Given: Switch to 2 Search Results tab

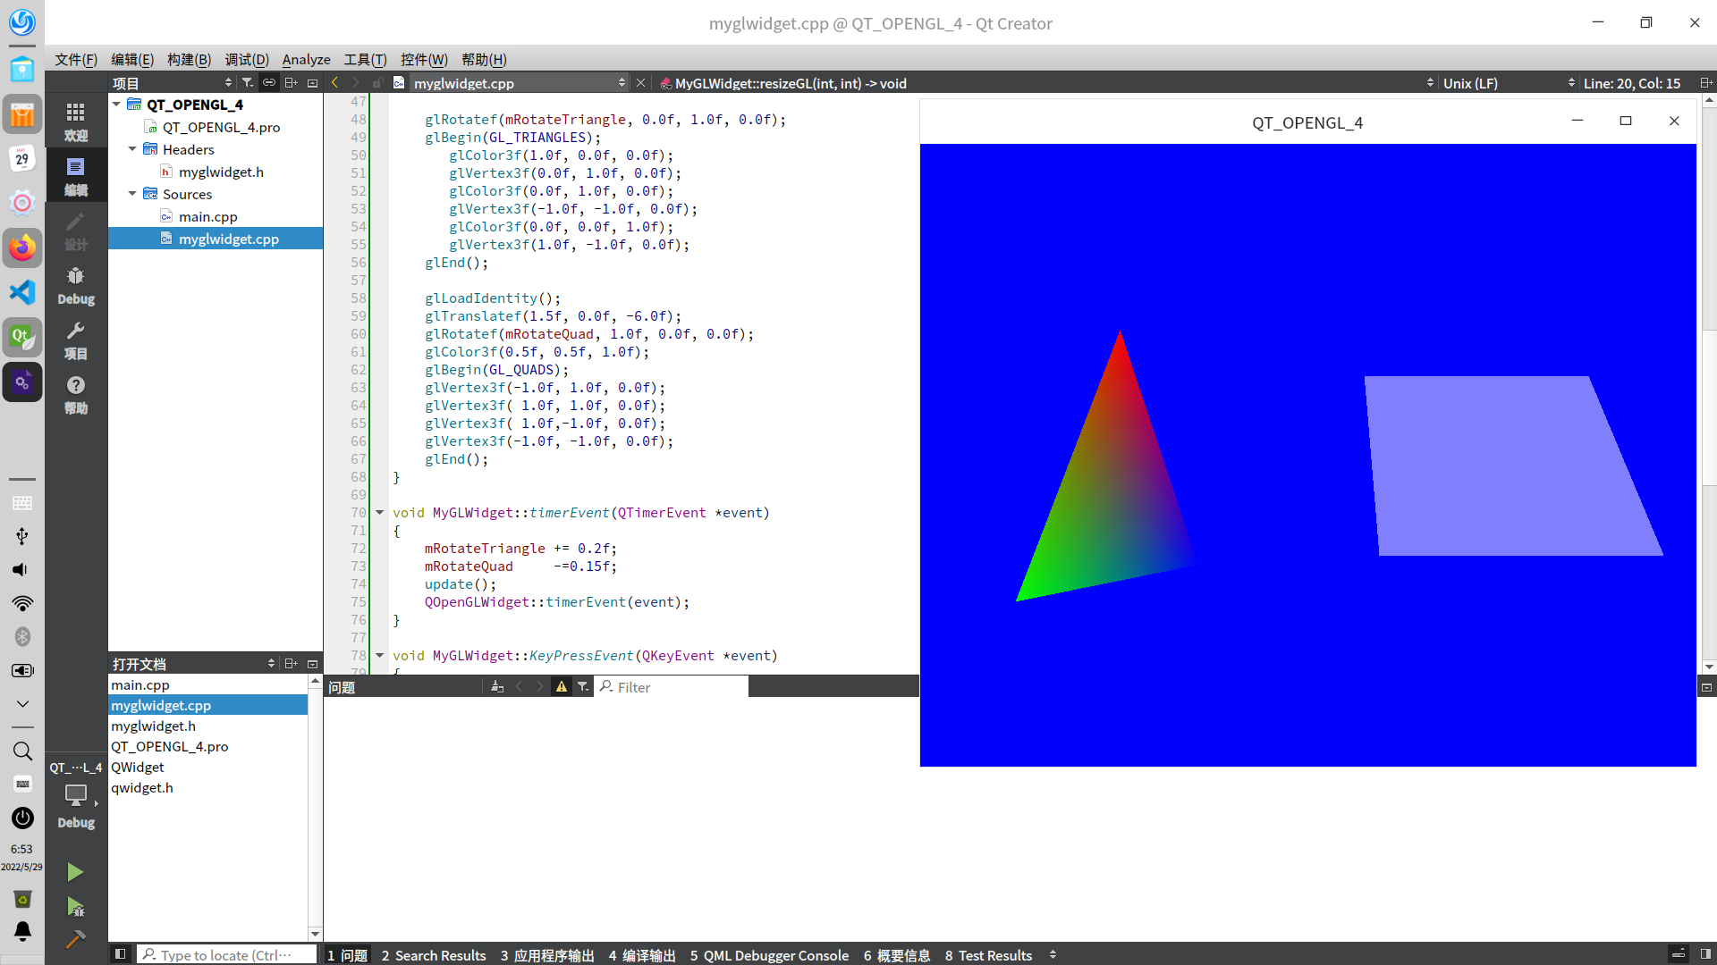Looking at the screenshot, I should click(x=434, y=955).
